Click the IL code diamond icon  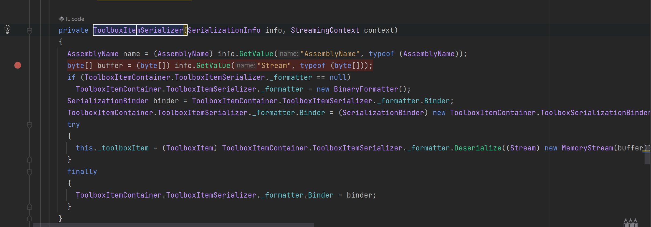point(62,19)
